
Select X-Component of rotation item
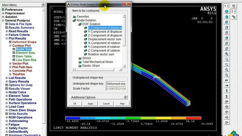[104, 43]
